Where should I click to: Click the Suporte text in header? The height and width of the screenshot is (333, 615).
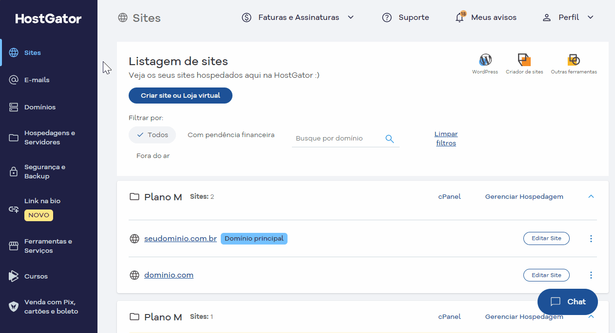[414, 18]
